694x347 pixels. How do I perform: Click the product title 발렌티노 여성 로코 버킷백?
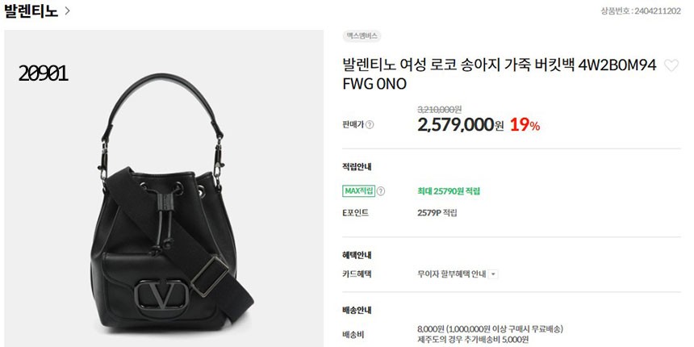click(500, 74)
